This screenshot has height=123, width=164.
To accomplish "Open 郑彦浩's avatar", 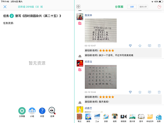I will click(x=80, y=63).
